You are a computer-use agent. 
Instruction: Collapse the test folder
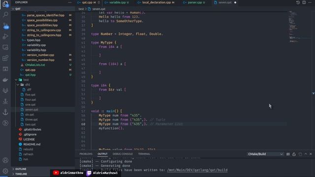point(16,80)
